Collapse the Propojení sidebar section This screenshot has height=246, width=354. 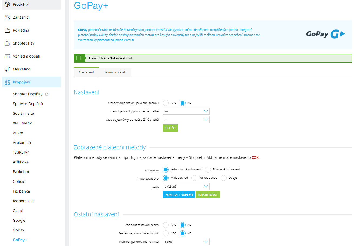(31, 82)
